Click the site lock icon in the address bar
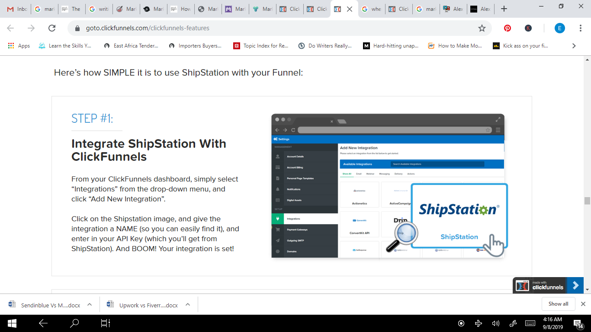The height and width of the screenshot is (332, 591). point(78,28)
